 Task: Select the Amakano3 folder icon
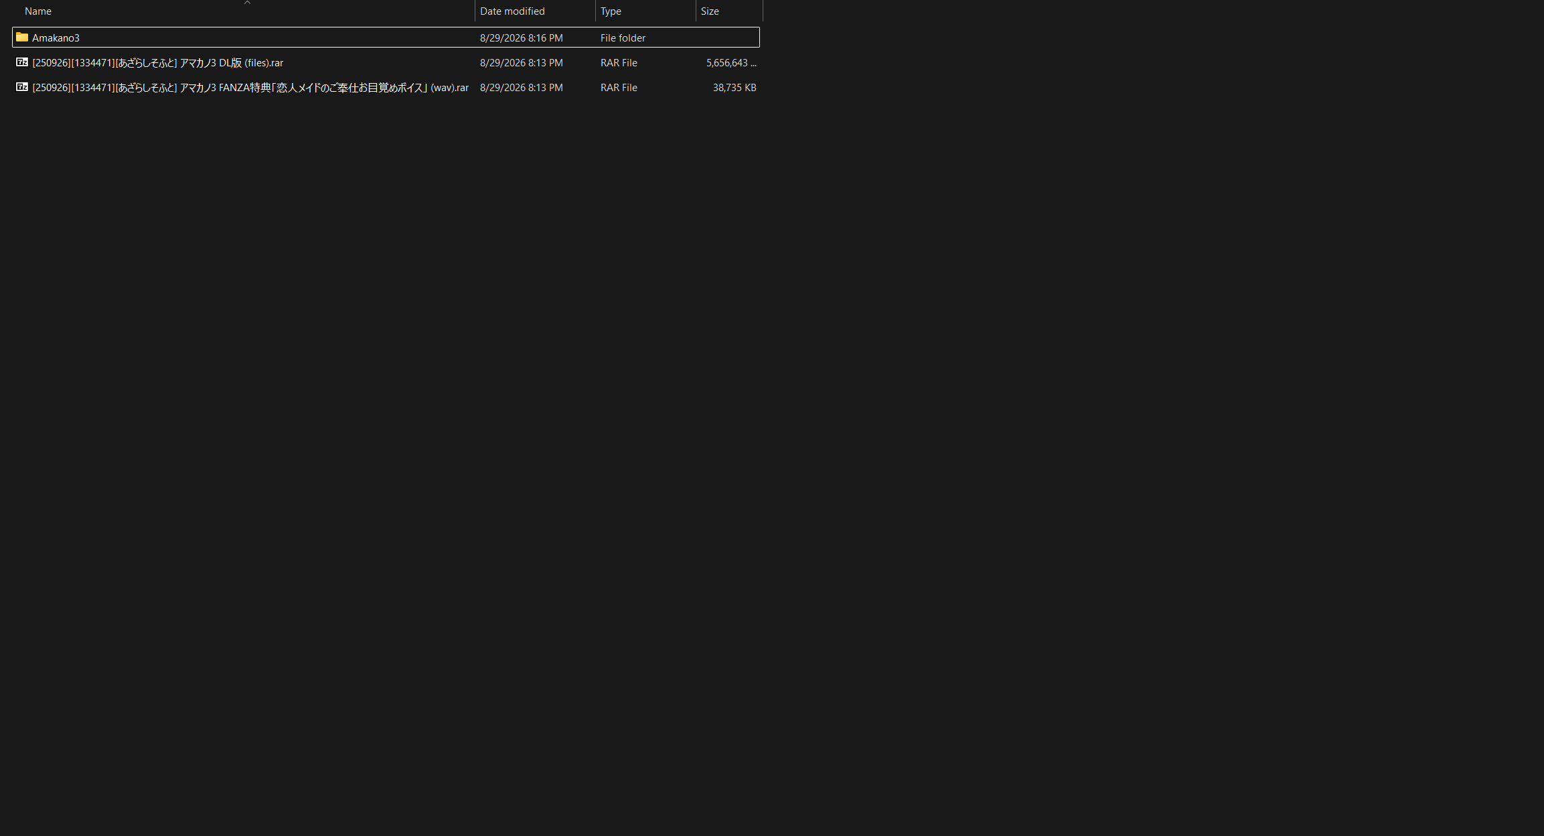point(22,38)
